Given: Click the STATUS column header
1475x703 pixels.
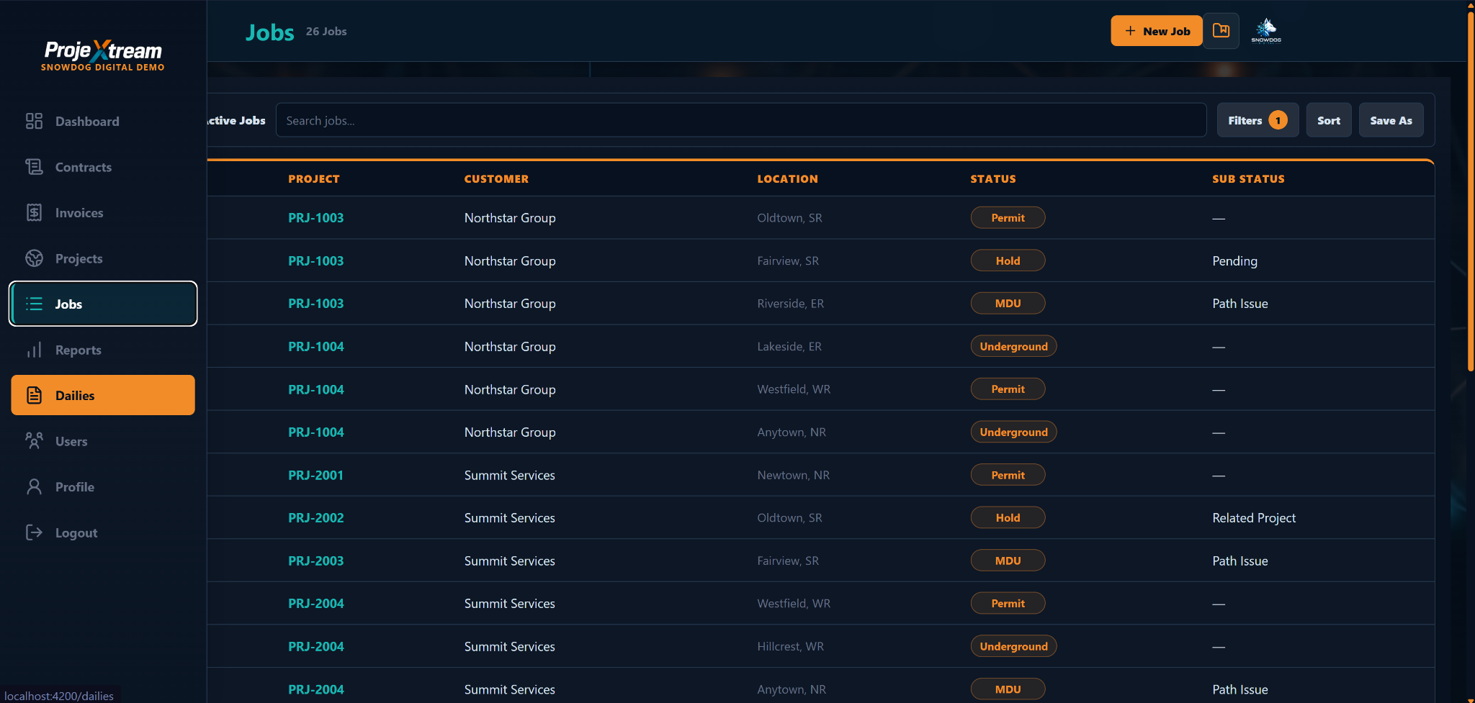Looking at the screenshot, I should click(993, 178).
